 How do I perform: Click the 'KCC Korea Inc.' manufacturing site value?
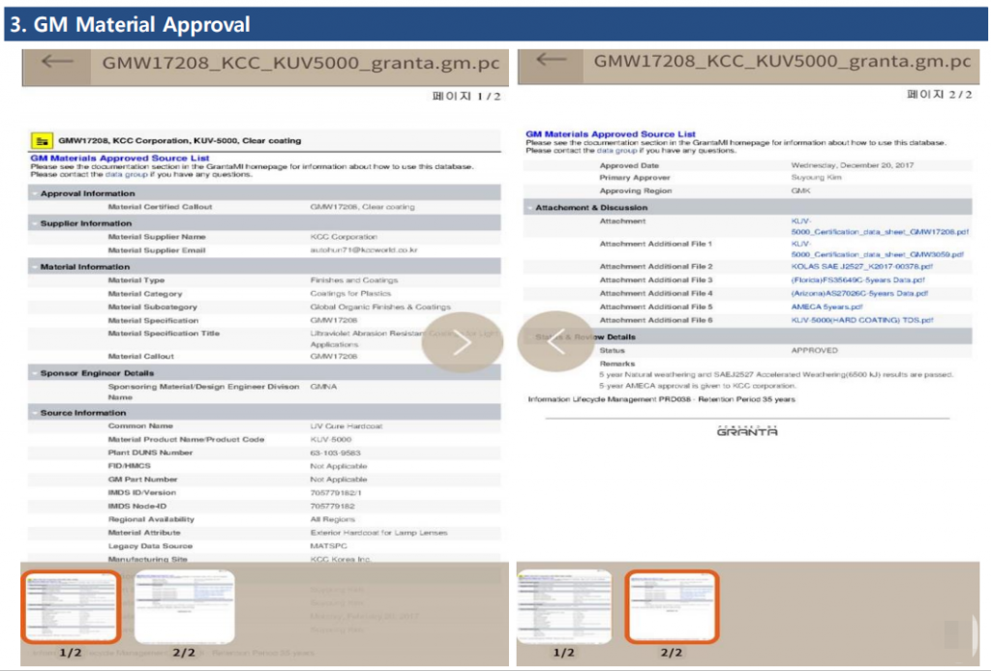pyautogui.click(x=340, y=559)
